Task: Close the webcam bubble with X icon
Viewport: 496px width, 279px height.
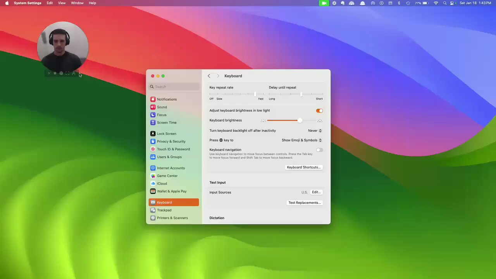Action: point(49,73)
